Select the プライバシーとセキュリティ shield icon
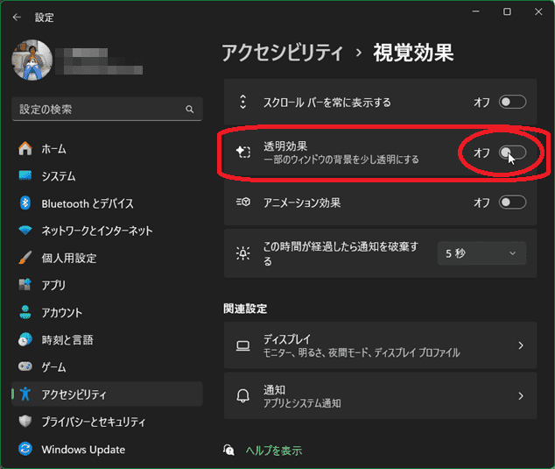 pyautogui.click(x=25, y=422)
